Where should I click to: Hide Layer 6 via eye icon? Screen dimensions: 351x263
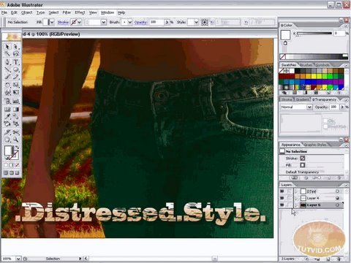click(282, 205)
